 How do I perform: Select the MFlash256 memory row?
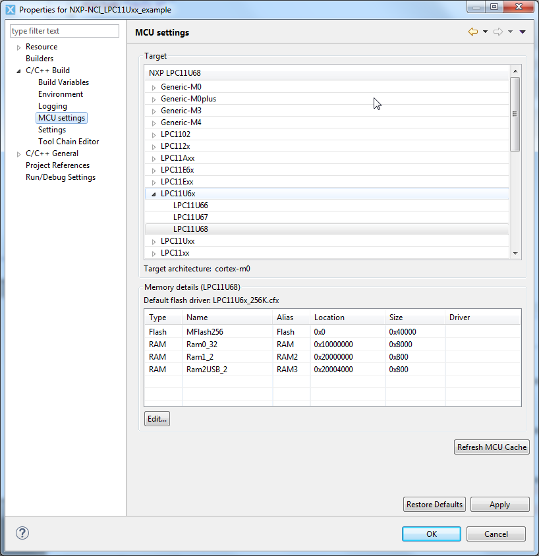point(333,332)
